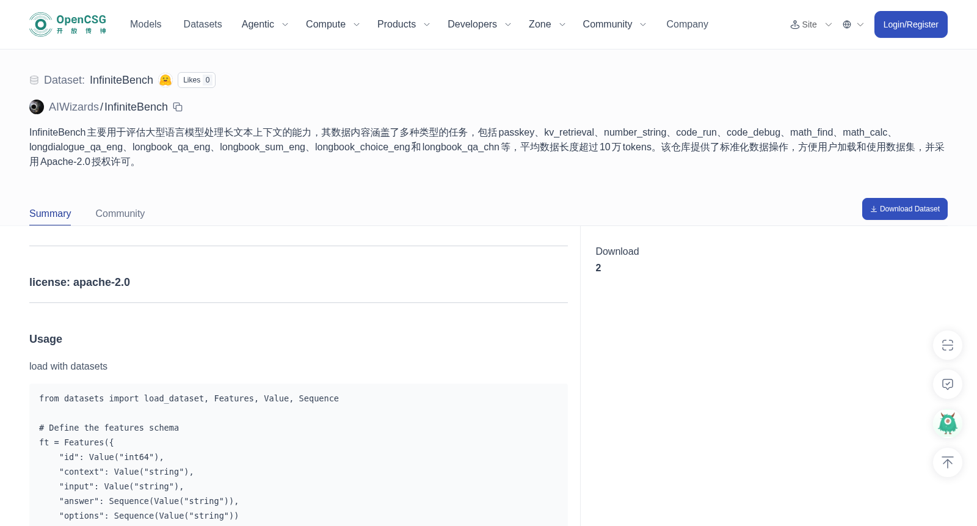The image size is (977, 526).
Task: Switch to the Summary tab
Action: tap(50, 214)
